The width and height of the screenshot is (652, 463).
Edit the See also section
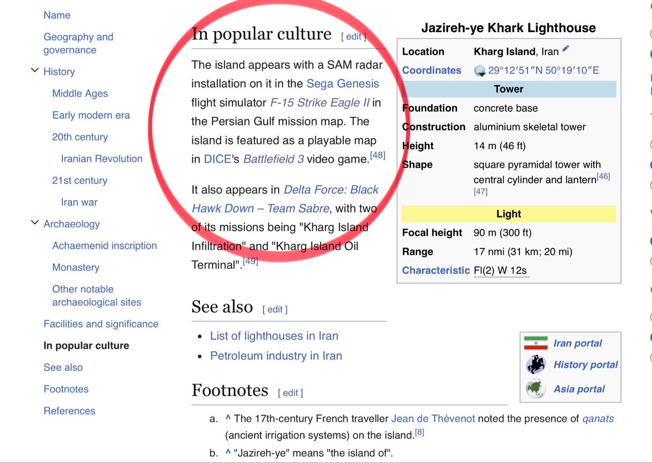pyautogui.click(x=275, y=309)
